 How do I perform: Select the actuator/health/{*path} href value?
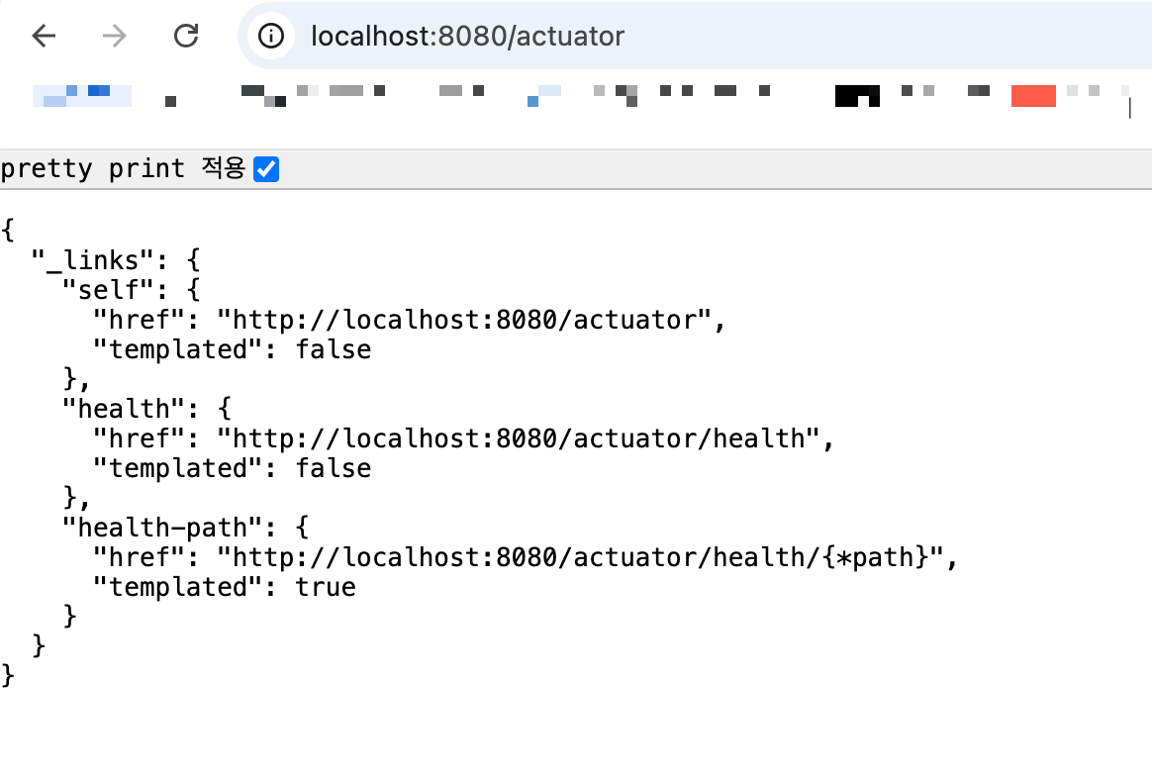point(580,557)
